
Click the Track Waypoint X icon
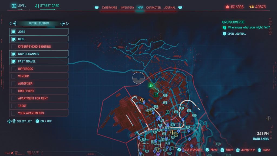coord(179,150)
